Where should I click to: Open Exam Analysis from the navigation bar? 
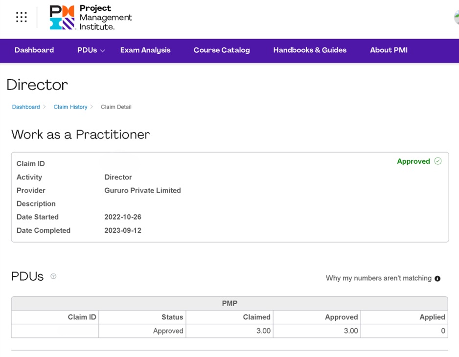point(145,50)
